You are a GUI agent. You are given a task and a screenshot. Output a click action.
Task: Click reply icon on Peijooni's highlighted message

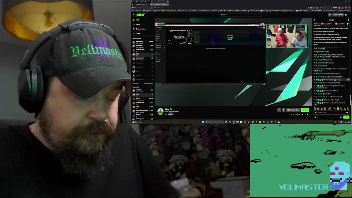click(348, 80)
